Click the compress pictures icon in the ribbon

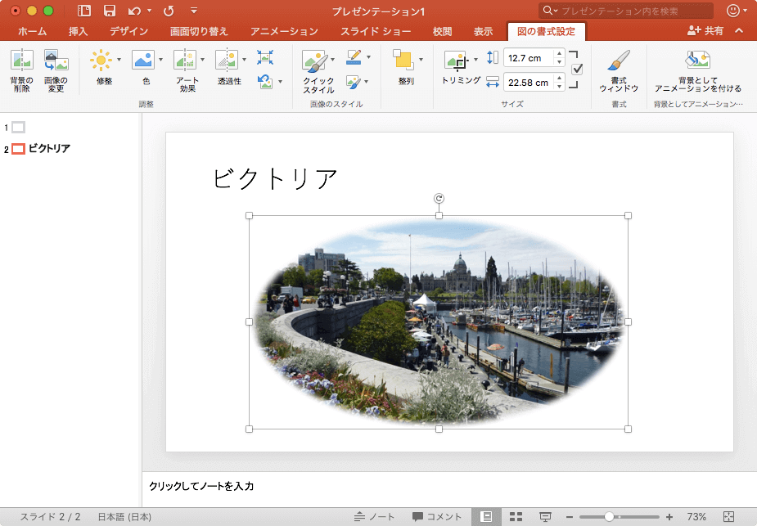coord(265,57)
